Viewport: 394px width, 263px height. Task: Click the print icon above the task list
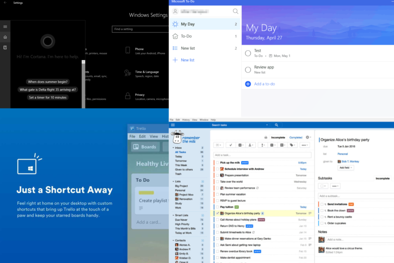click(265, 138)
